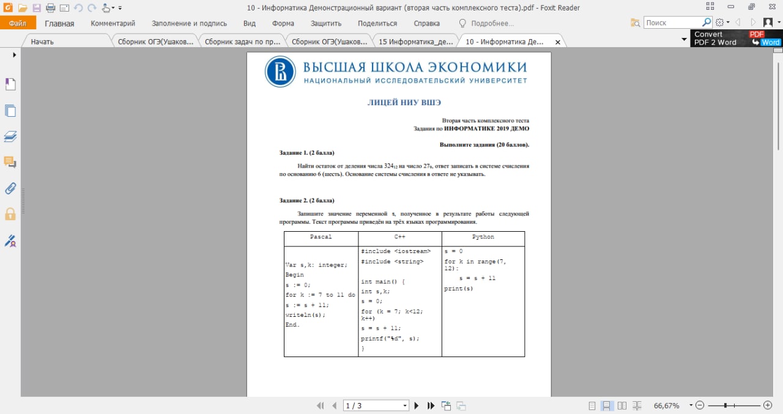This screenshot has width=783, height=414.
Task: Open the Поделиться ribbon tab
Action: pyautogui.click(x=377, y=23)
